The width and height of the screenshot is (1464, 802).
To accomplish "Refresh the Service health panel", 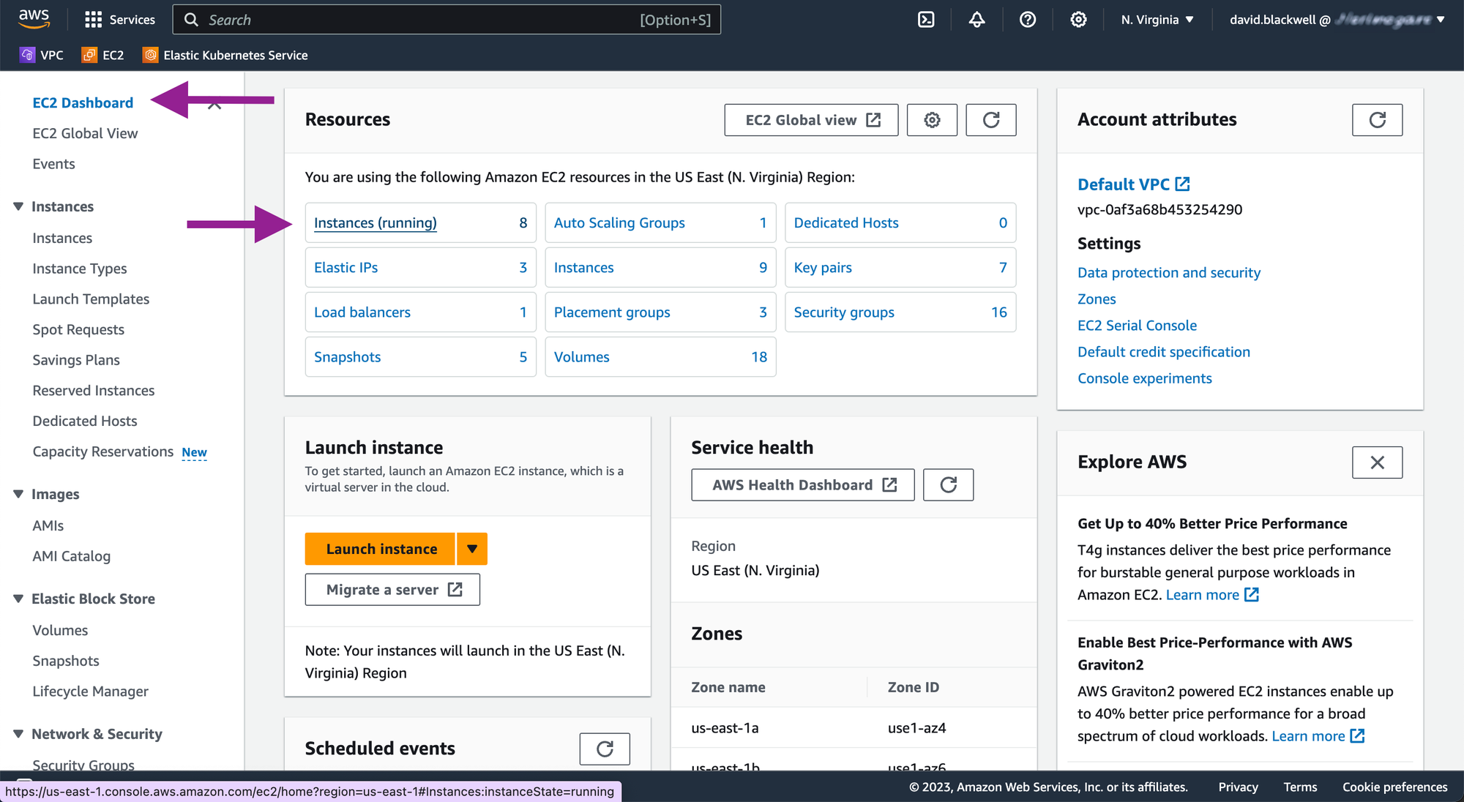I will coord(948,485).
